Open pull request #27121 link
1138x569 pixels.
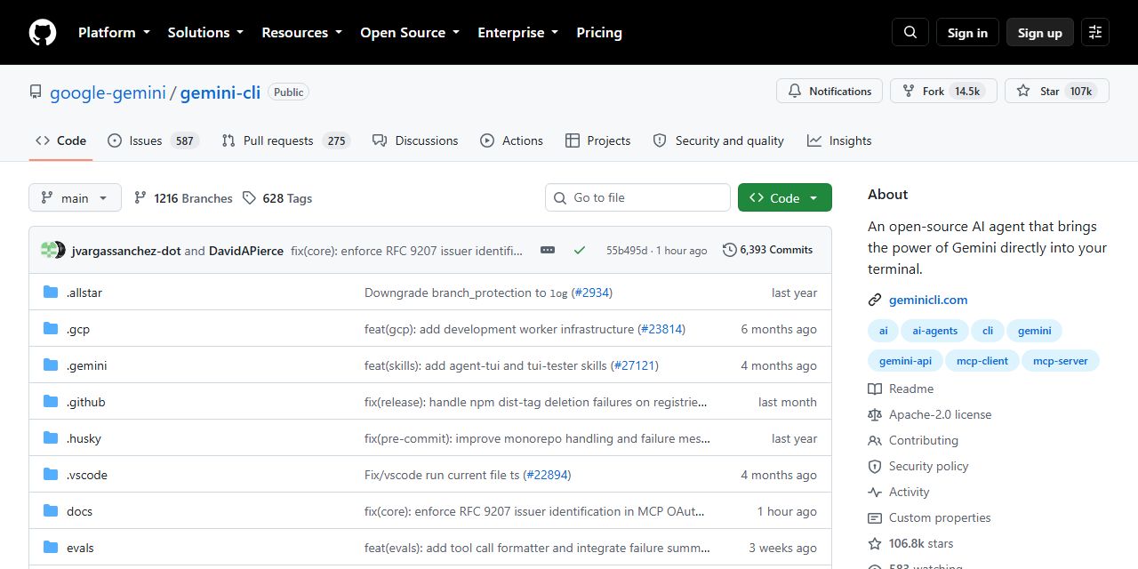[635, 365]
